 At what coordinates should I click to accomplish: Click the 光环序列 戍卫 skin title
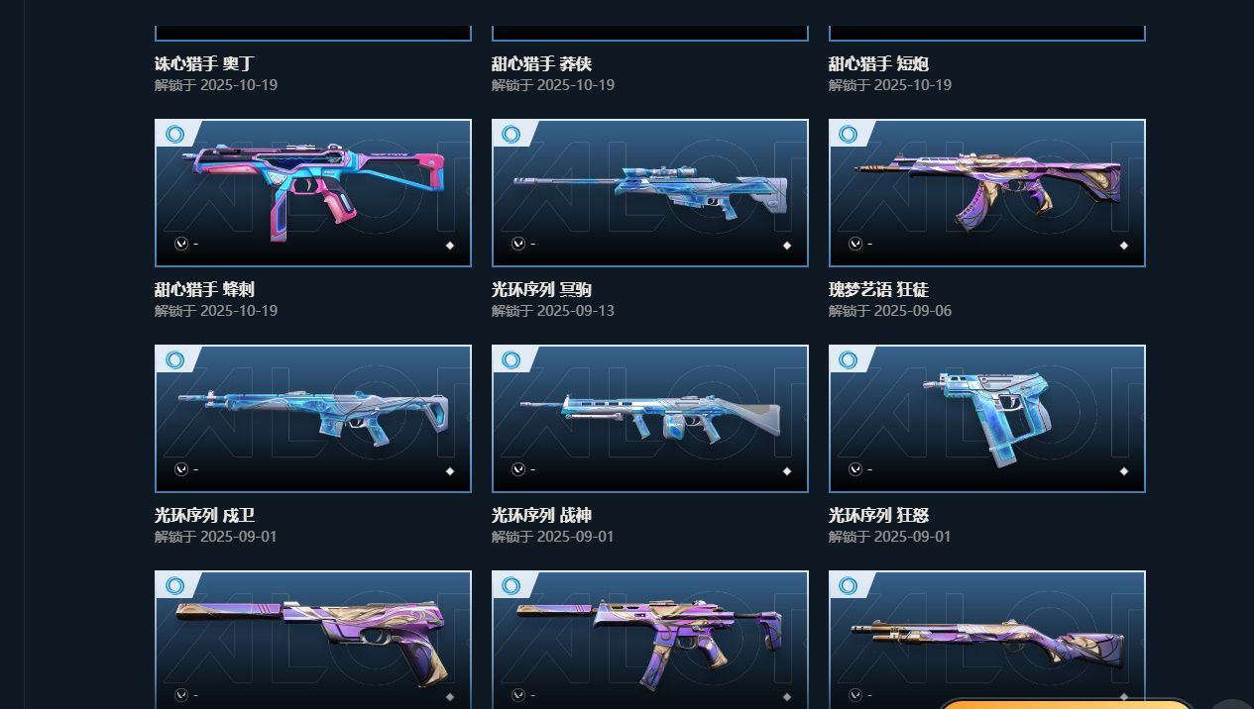pos(205,515)
